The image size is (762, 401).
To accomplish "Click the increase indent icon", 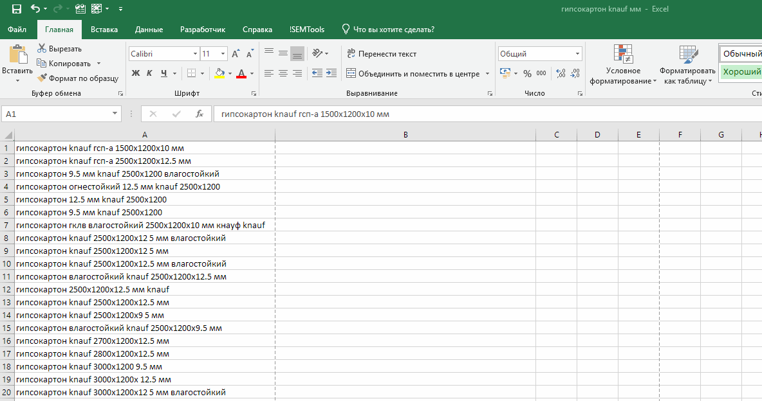I will click(x=331, y=73).
